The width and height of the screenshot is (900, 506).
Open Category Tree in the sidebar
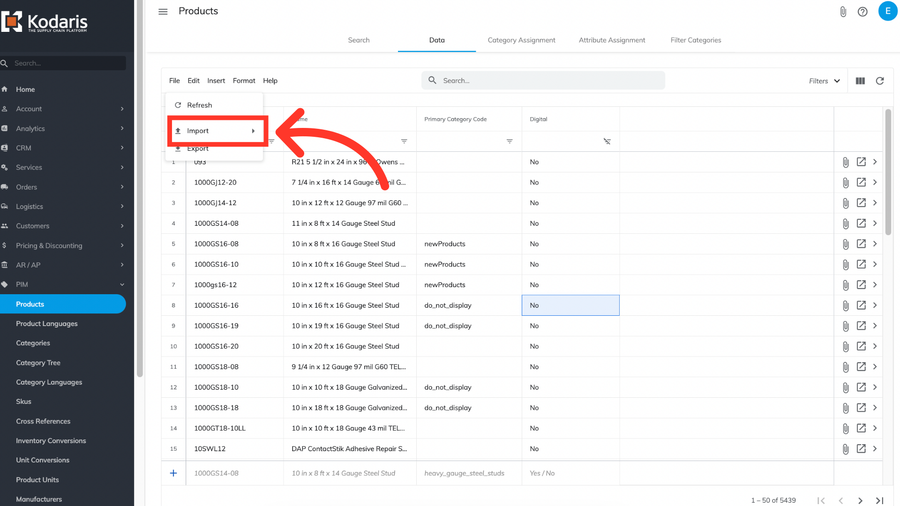point(38,363)
